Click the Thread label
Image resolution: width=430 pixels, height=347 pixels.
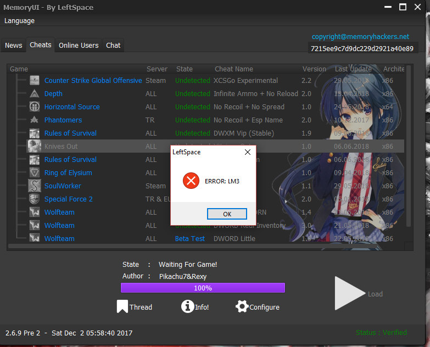(x=141, y=307)
